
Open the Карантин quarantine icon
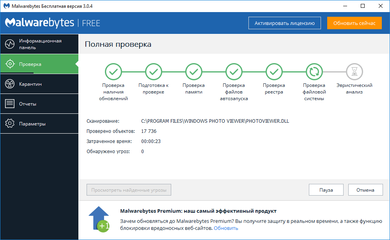[11, 83]
